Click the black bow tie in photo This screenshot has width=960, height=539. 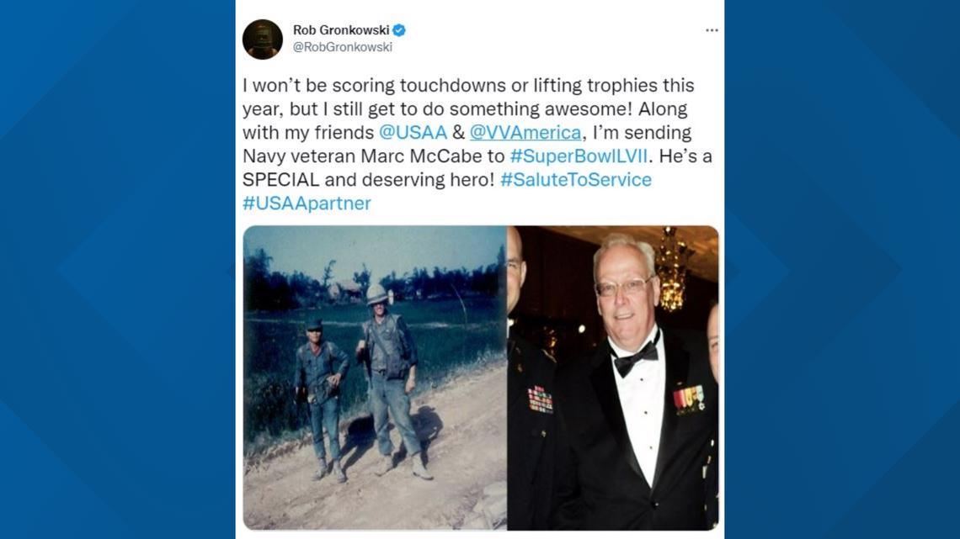[636, 358]
